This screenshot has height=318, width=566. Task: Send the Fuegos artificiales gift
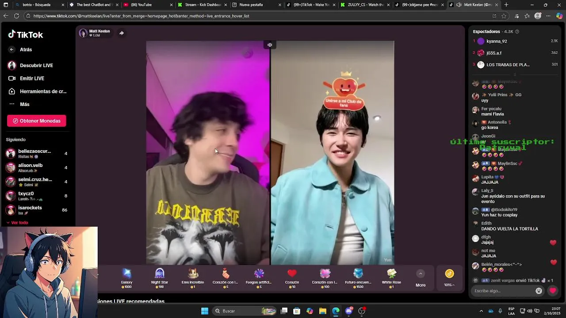[259, 278]
